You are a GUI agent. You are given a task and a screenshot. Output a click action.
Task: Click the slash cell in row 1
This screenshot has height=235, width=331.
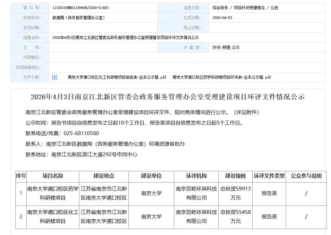[306, 194]
